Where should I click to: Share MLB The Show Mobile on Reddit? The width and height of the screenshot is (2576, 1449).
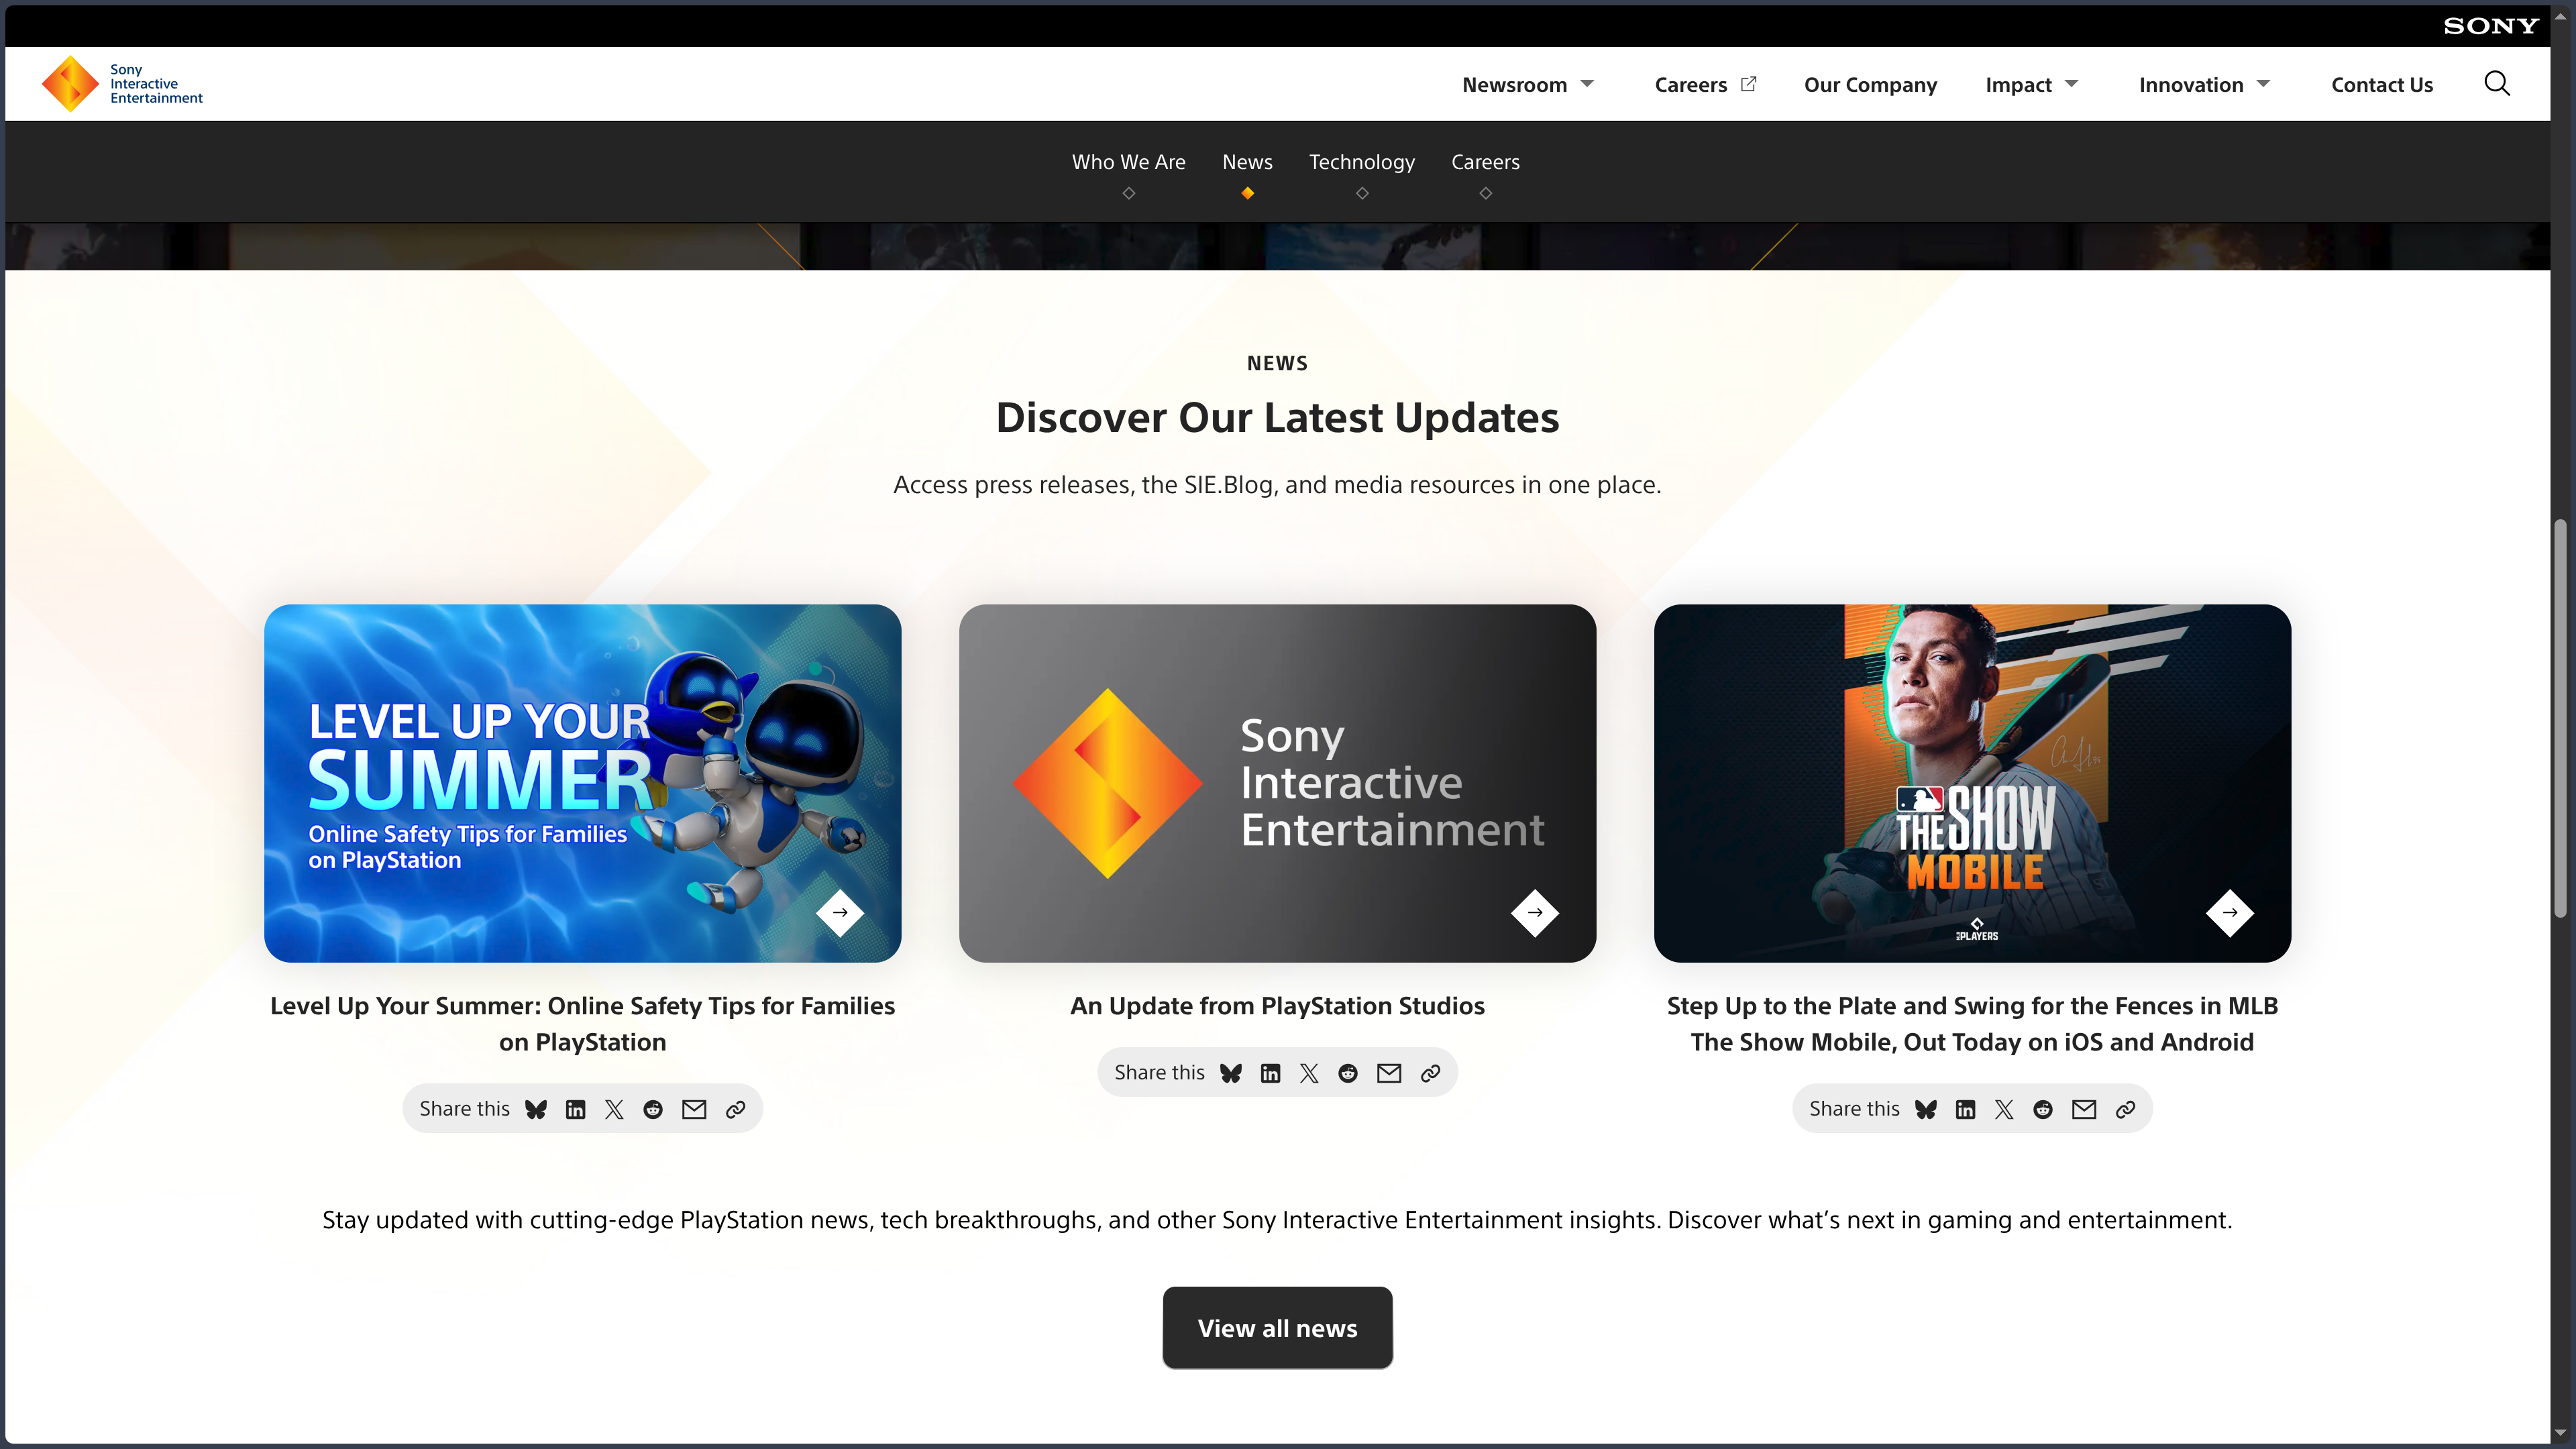pyautogui.click(x=2043, y=1109)
